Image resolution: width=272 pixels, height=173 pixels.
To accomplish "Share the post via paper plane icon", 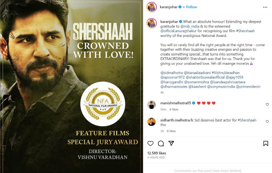I will (x=171, y=143).
